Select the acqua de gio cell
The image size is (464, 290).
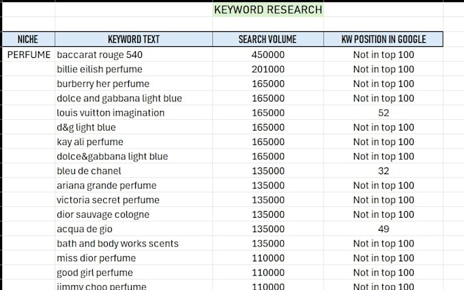(134, 229)
